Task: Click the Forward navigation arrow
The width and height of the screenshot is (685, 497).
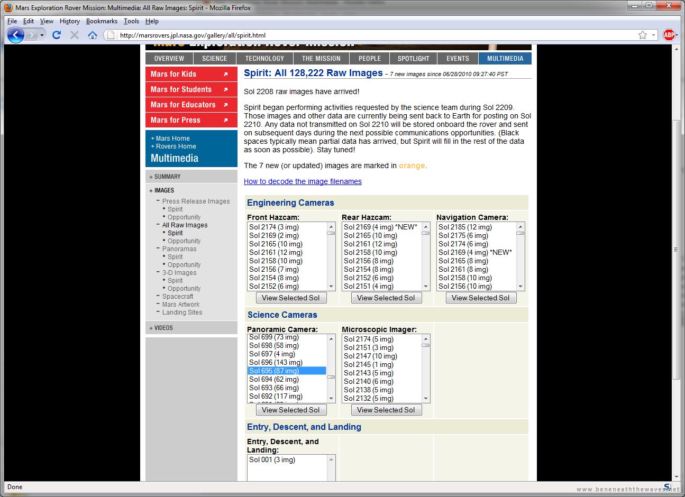Action: [x=32, y=35]
